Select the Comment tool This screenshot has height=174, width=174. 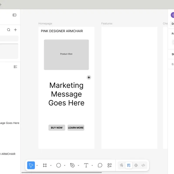tap(100, 165)
